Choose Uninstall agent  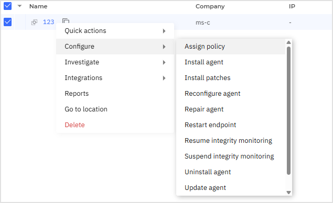(231, 172)
